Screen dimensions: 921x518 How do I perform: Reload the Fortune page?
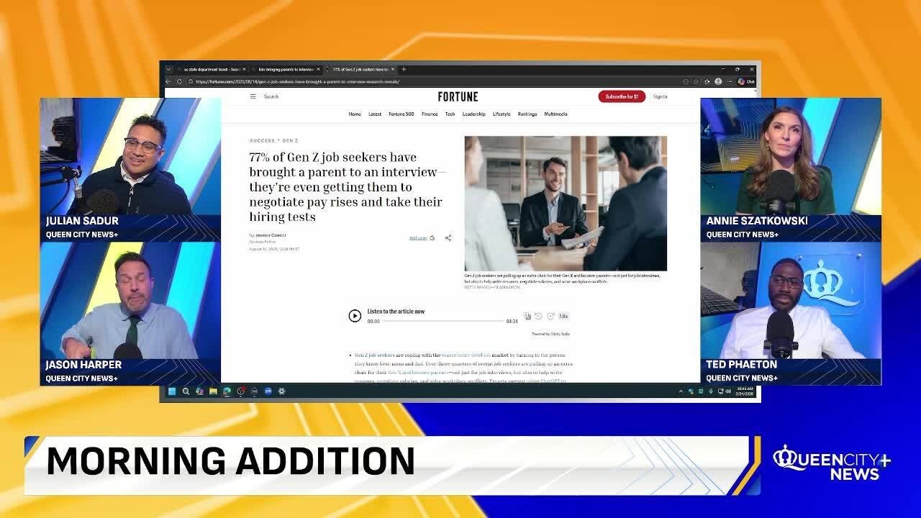pyautogui.click(x=179, y=81)
